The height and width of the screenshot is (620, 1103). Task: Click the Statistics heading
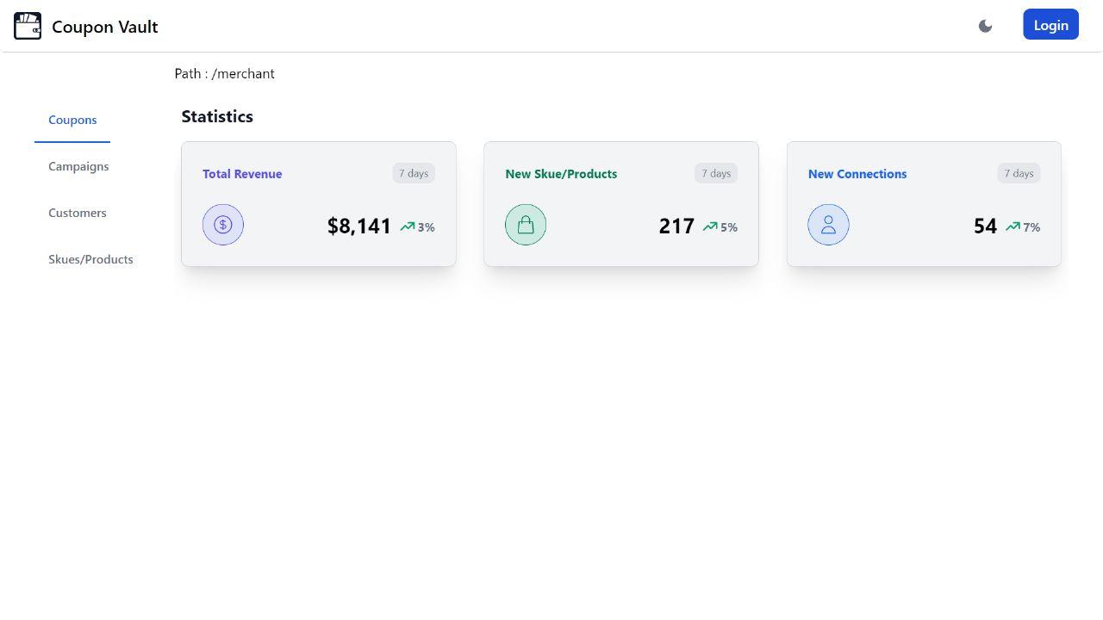click(217, 116)
